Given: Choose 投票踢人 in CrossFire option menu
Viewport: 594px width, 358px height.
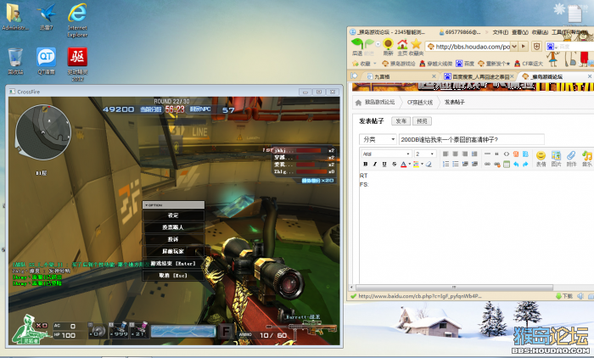Looking at the screenshot, I should click(173, 227).
